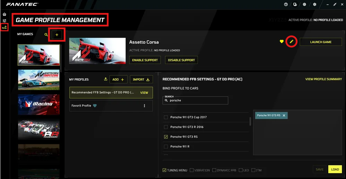Click the IMPORT profile button

pyautogui.click(x=141, y=79)
